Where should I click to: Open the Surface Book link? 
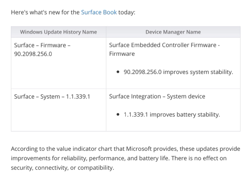pyautogui.click(x=99, y=12)
